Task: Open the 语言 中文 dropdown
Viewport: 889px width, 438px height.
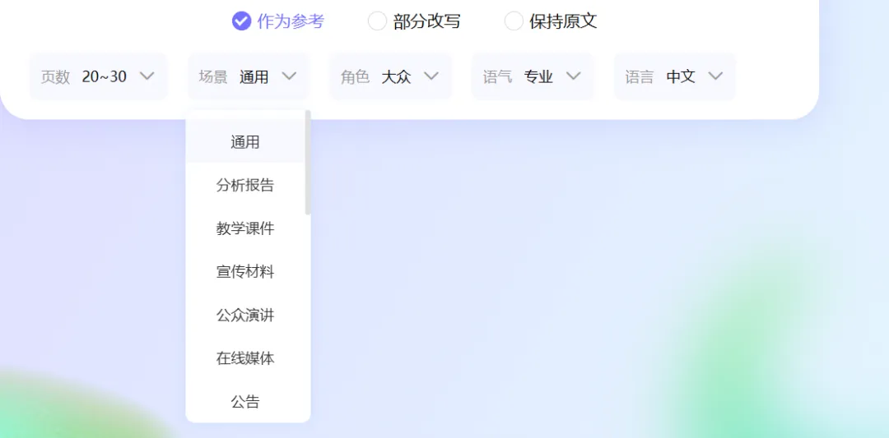Action: coord(675,76)
